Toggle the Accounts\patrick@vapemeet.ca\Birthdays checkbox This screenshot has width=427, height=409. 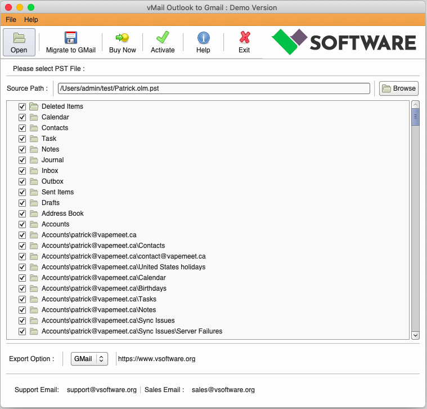click(x=22, y=288)
